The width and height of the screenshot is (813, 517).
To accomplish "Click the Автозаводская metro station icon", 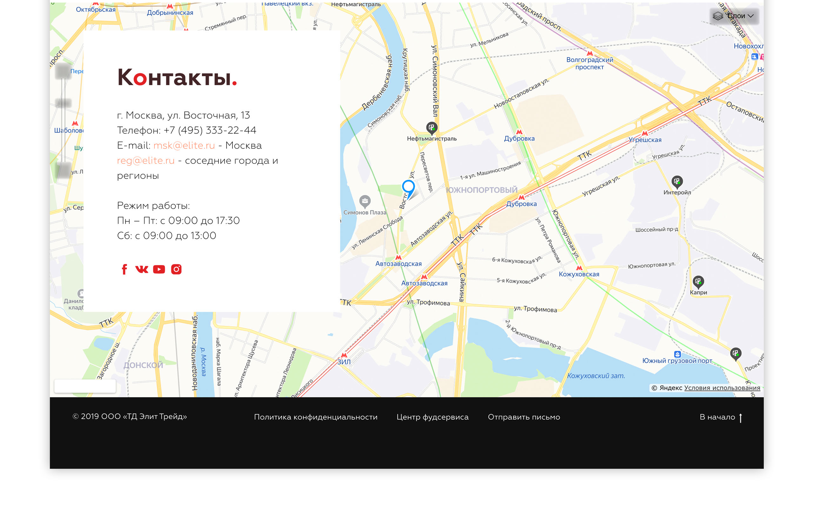I will 398,257.
